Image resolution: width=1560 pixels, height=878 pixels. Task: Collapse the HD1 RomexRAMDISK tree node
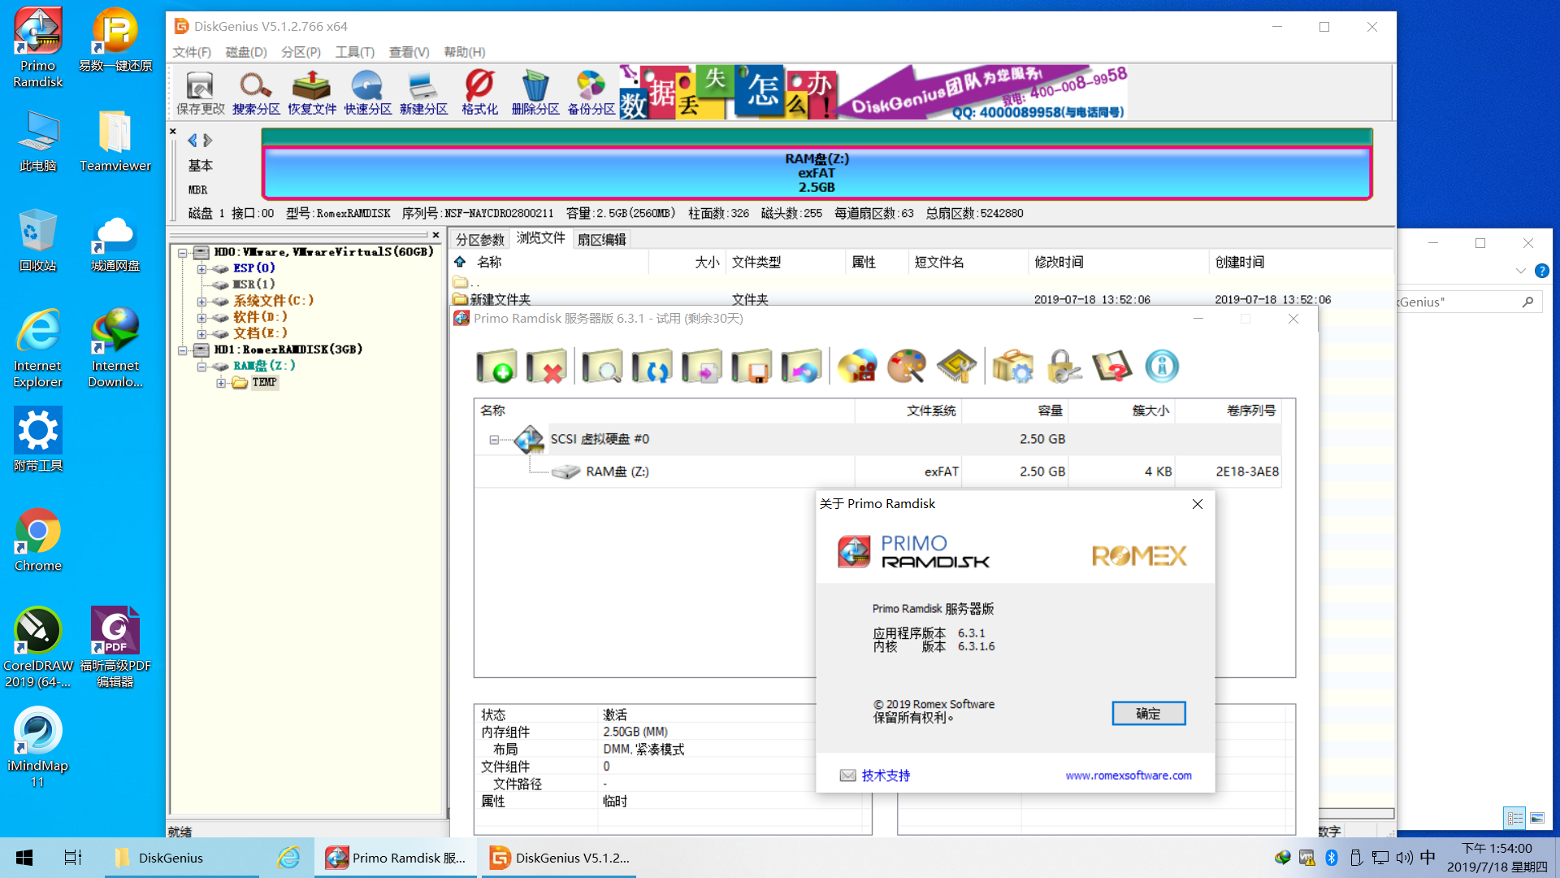click(x=183, y=350)
